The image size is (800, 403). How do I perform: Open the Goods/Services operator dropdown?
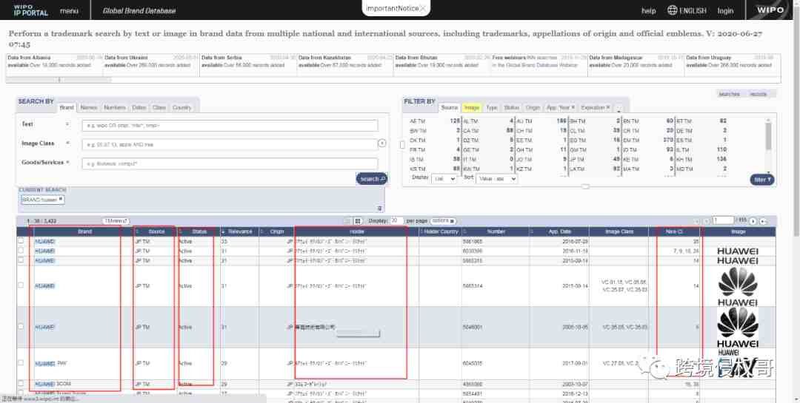point(67,163)
